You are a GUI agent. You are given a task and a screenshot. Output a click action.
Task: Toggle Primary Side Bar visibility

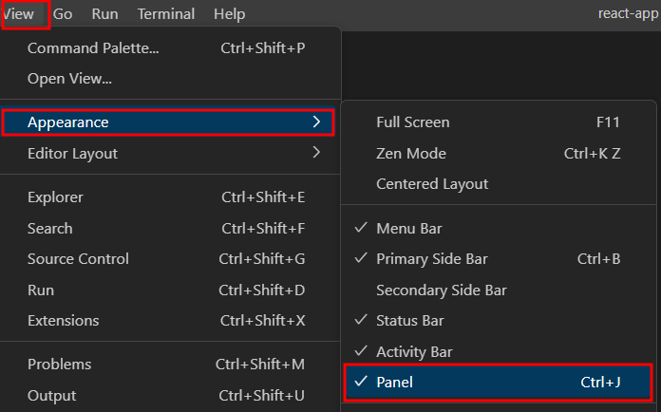pyautogui.click(x=499, y=258)
